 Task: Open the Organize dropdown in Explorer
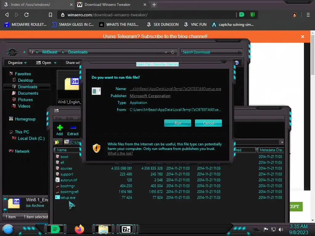click(17, 63)
